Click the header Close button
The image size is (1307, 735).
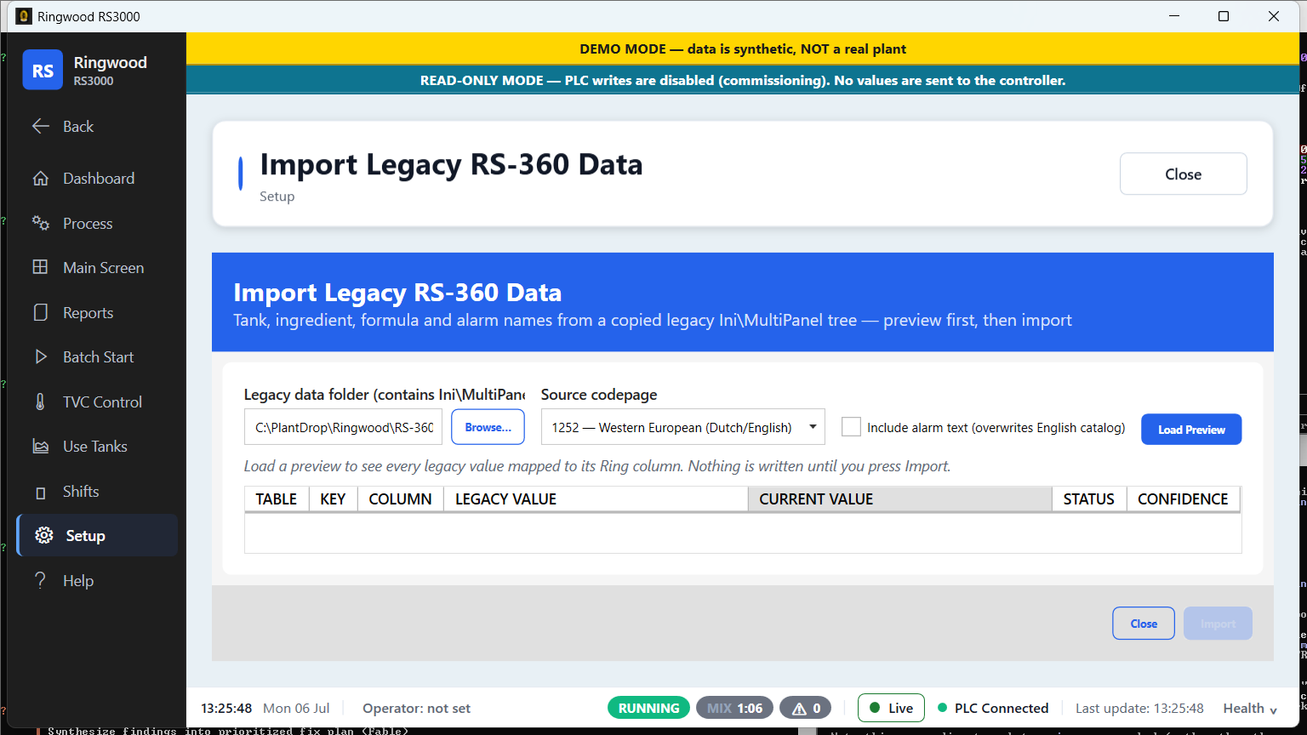1183,174
